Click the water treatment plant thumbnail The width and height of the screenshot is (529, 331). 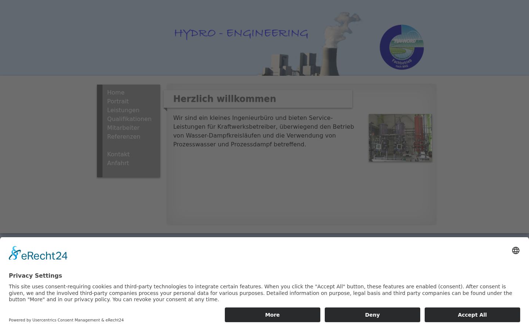tap(400, 138)
